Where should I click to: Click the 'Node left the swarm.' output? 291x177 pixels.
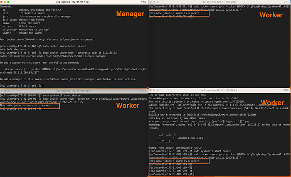tap(14, 49)
